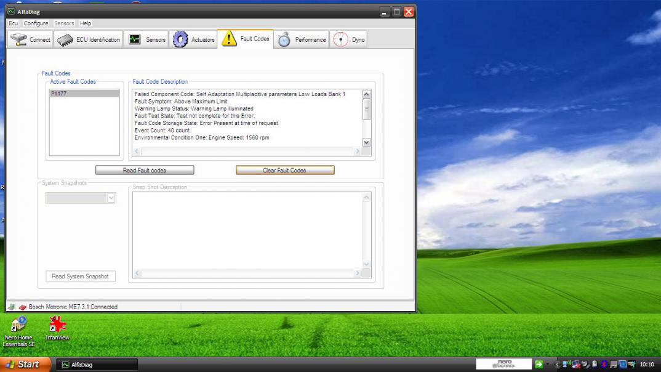Switch to the Fault Codes tab
Image resolution: width=661 pixels, height=372 pixels.
(x=246, y=39)
